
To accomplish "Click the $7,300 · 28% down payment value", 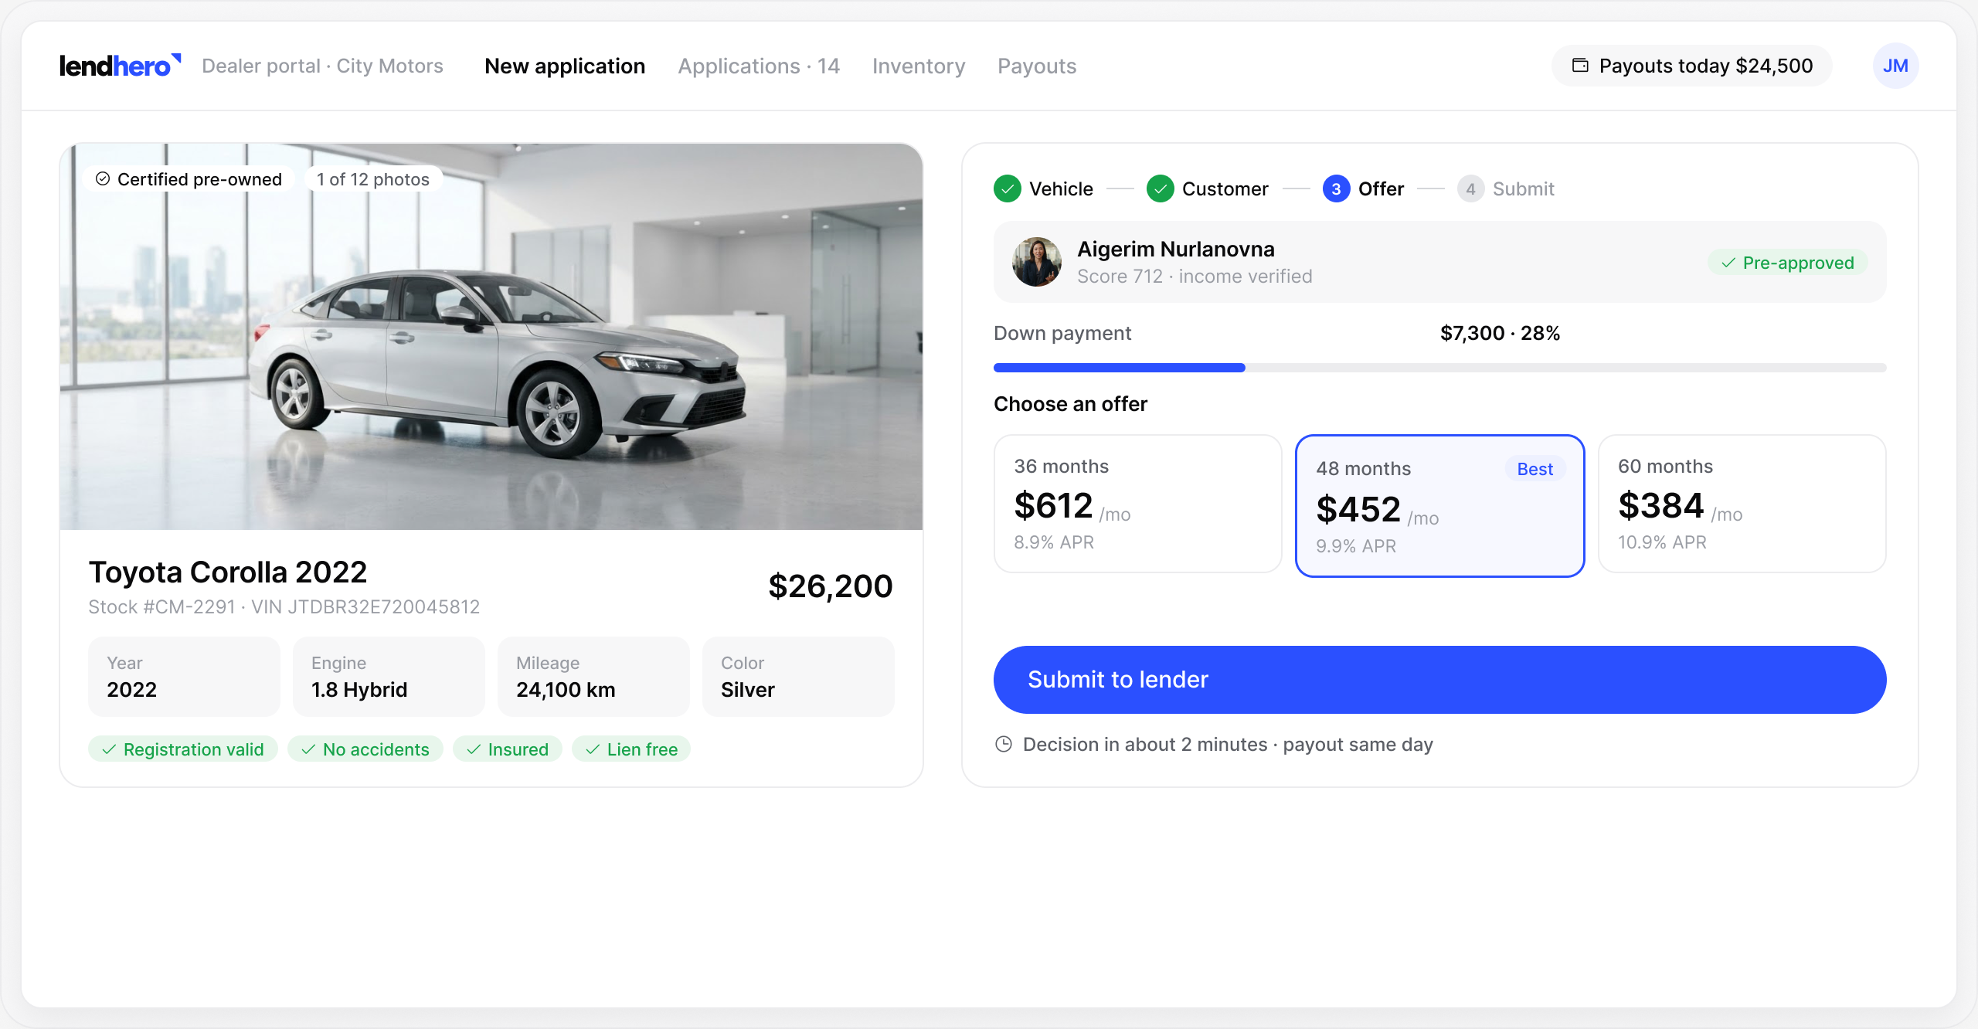I will point(1500,333).
